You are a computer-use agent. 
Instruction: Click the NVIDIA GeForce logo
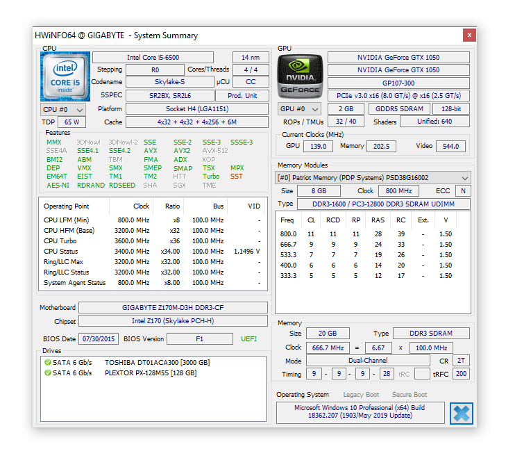300,76
